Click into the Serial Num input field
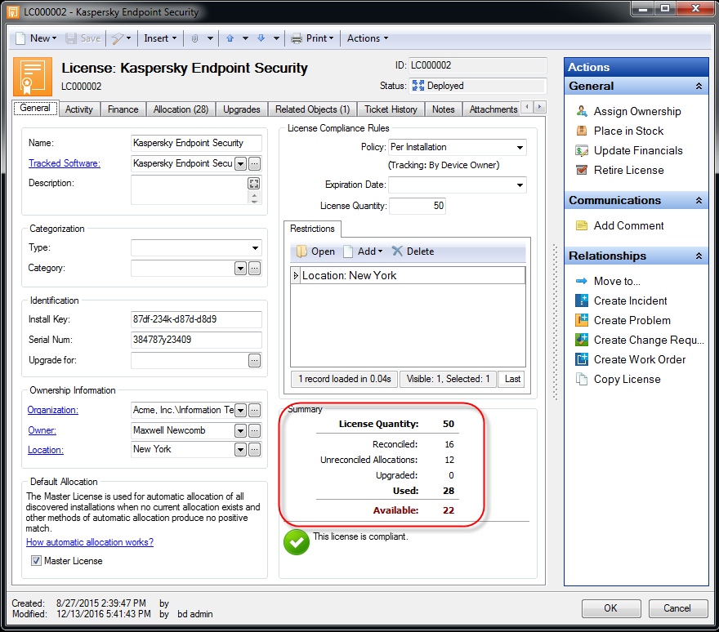This screenshot has height=632, width=719. (x=196, y=340)
